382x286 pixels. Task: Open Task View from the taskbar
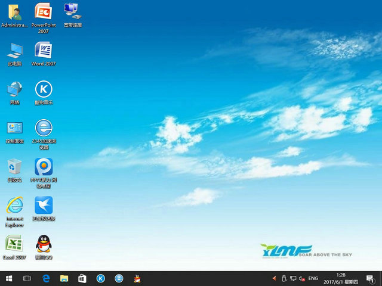point(27,278)
